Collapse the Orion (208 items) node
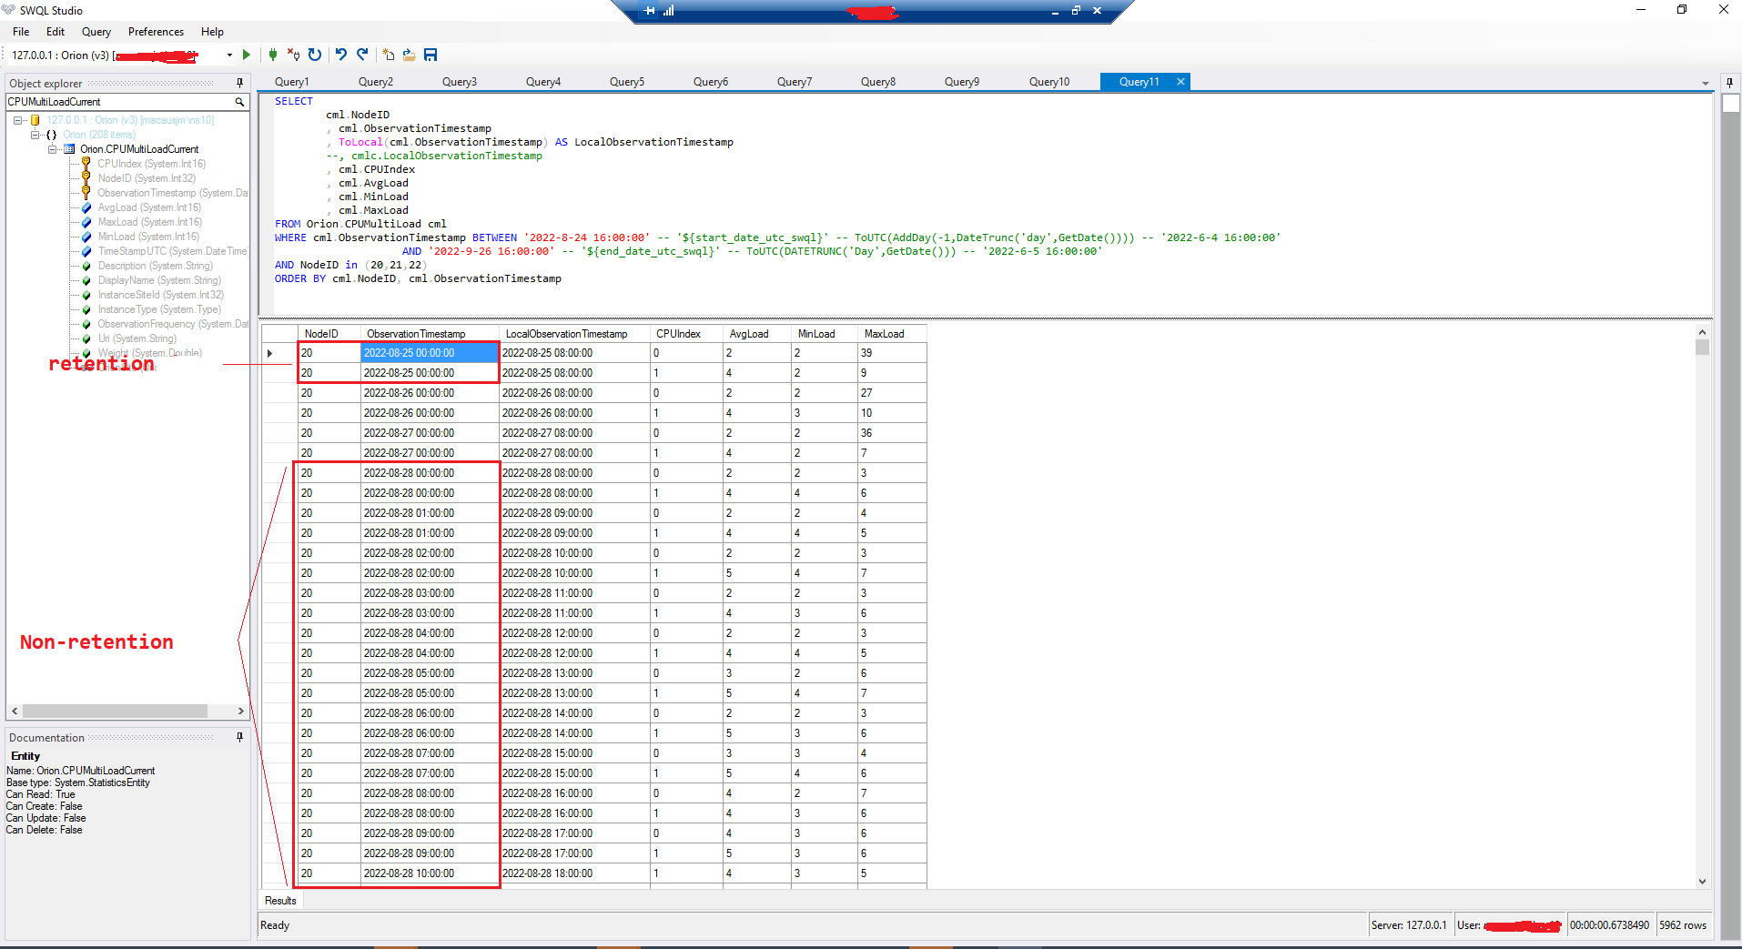Image resolution: width=1742 pixels, height=949 pixels. (35, 135)
